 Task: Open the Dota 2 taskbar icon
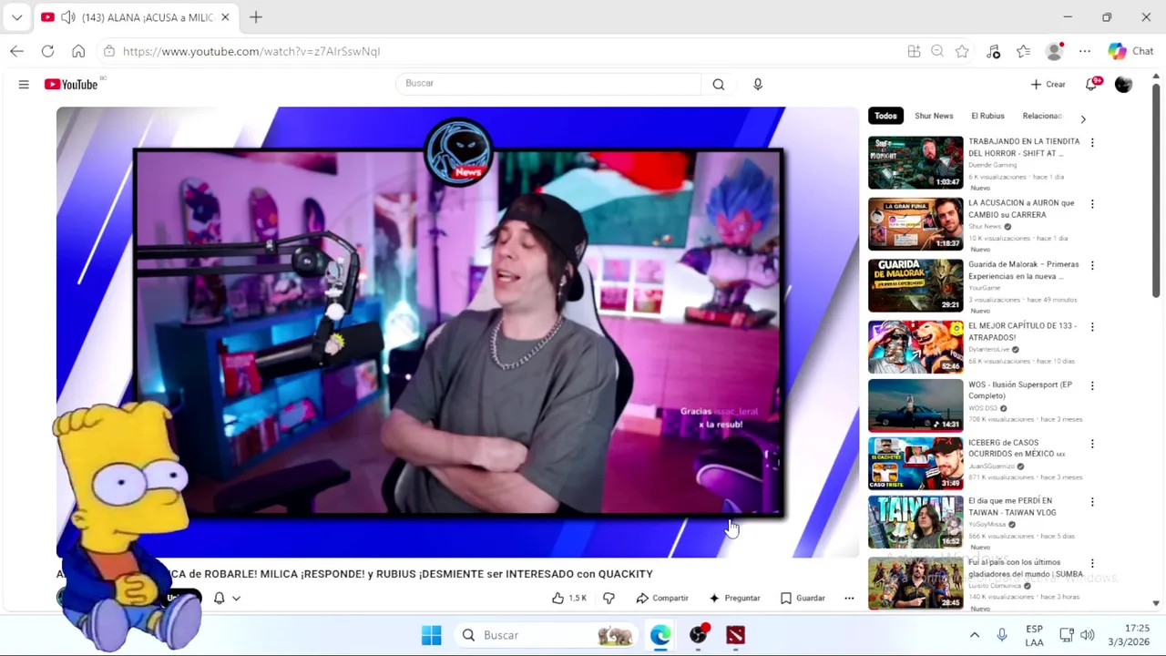735,635
